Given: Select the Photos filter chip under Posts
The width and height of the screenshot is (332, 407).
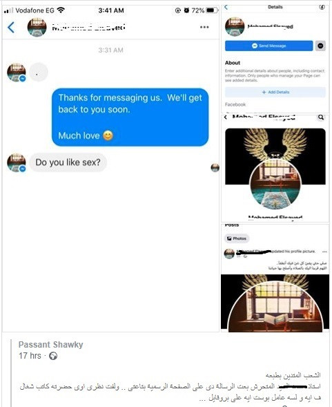Looking at the screenshot, I should coord(237,238).
